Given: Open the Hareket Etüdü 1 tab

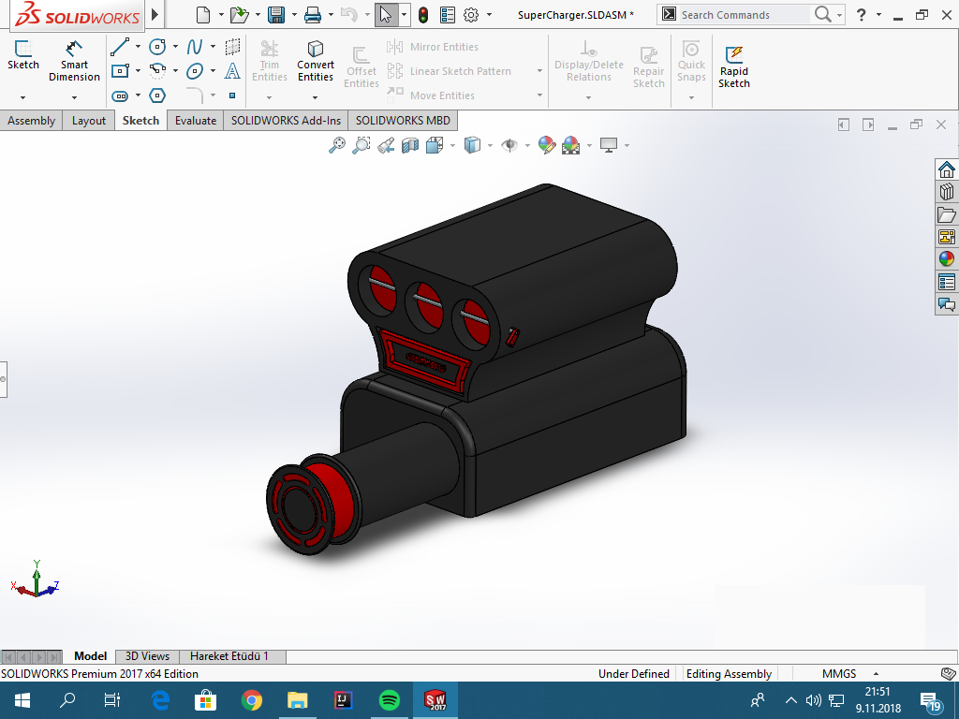Looking at the screenshot, I should click(229, 656).
